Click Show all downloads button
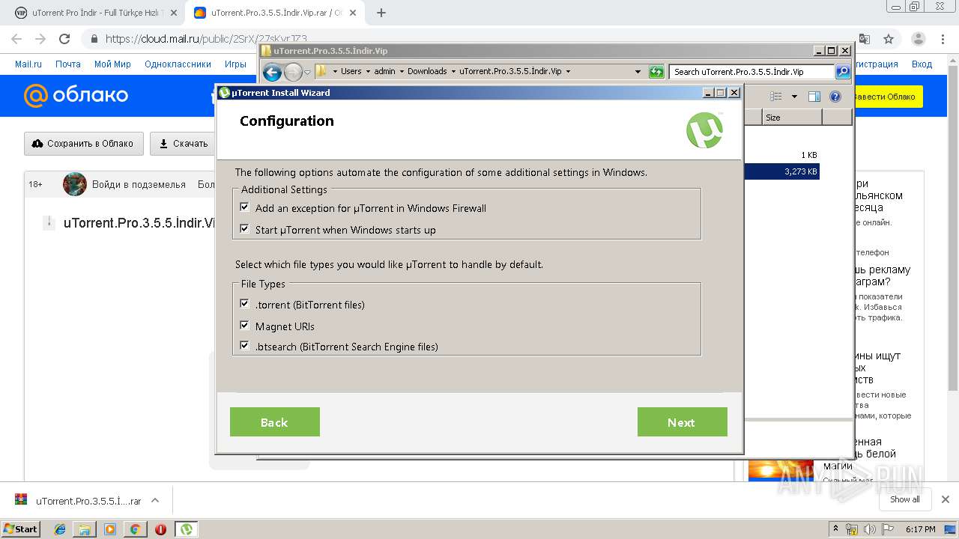The width and height of the screenshot is (959, 539). (x=905, y=499)
